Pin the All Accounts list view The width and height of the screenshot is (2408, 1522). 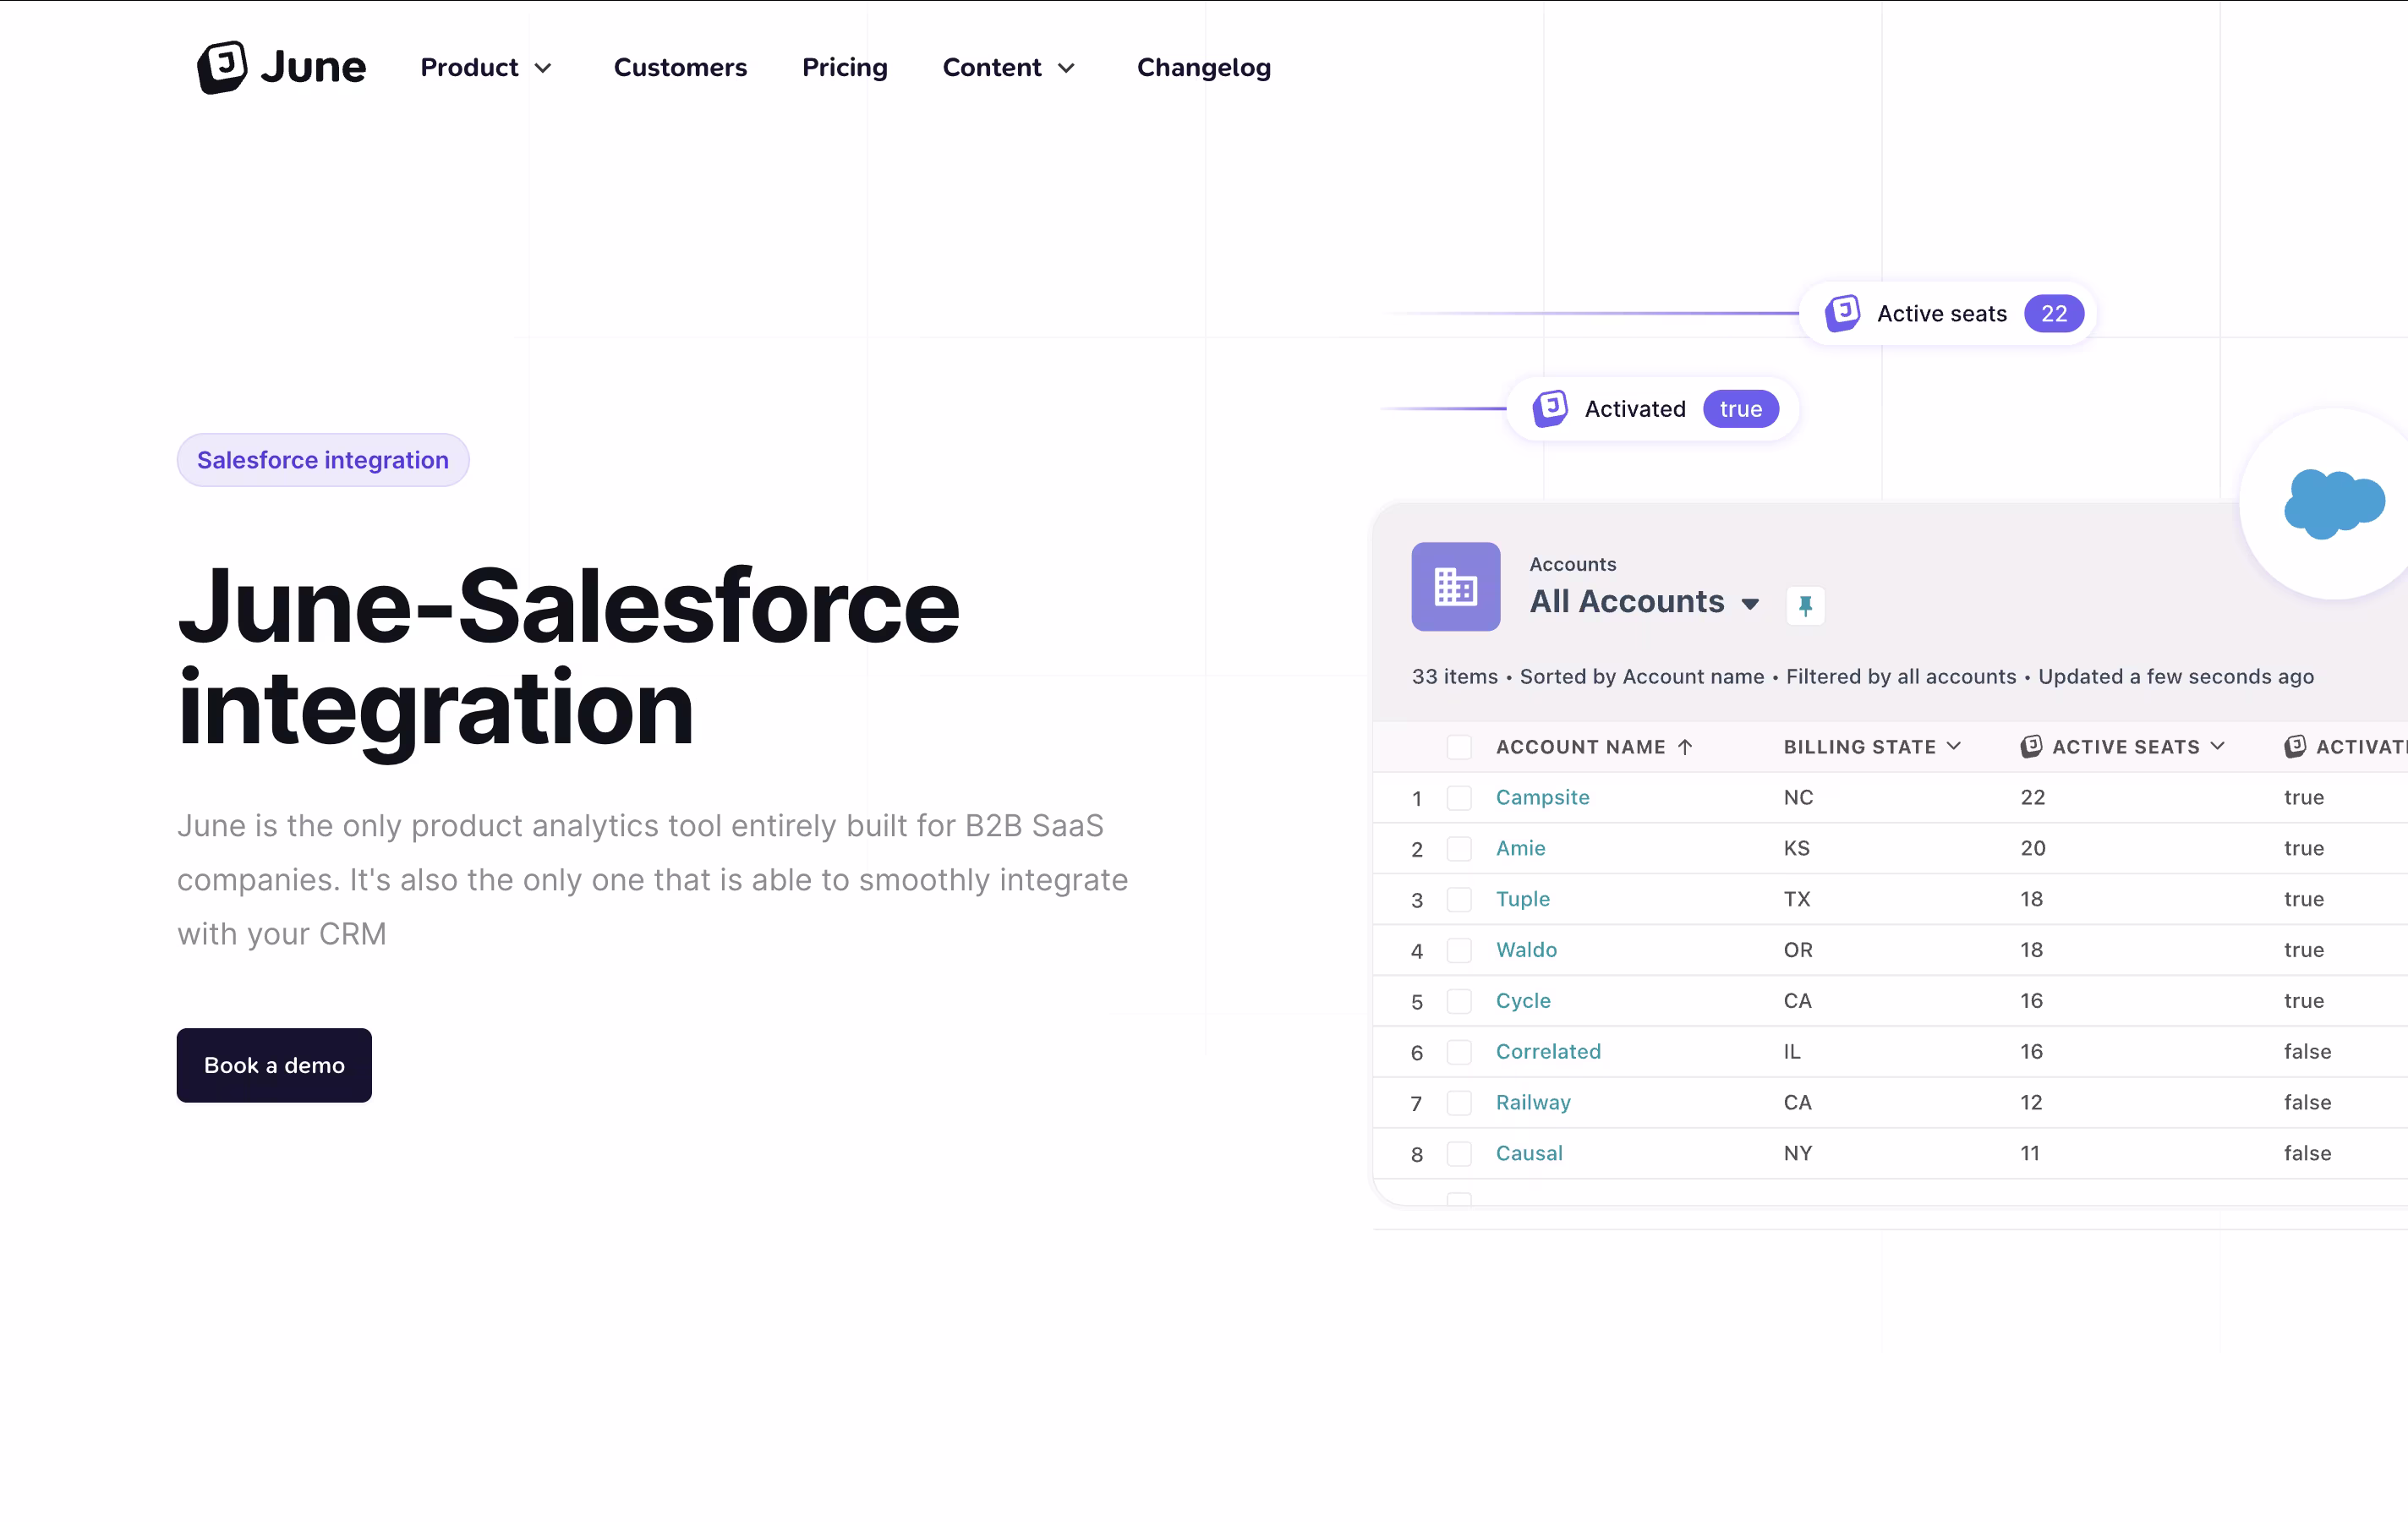[x=1805, y=605]
